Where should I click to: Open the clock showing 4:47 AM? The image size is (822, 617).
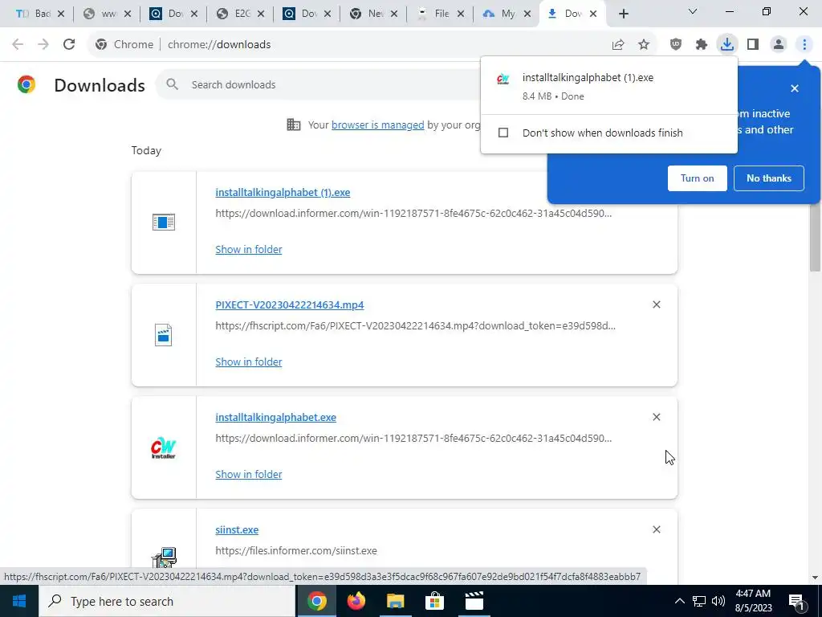(x=753, y=601)
